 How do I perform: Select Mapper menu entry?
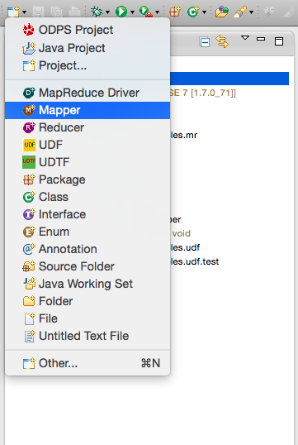88,110
